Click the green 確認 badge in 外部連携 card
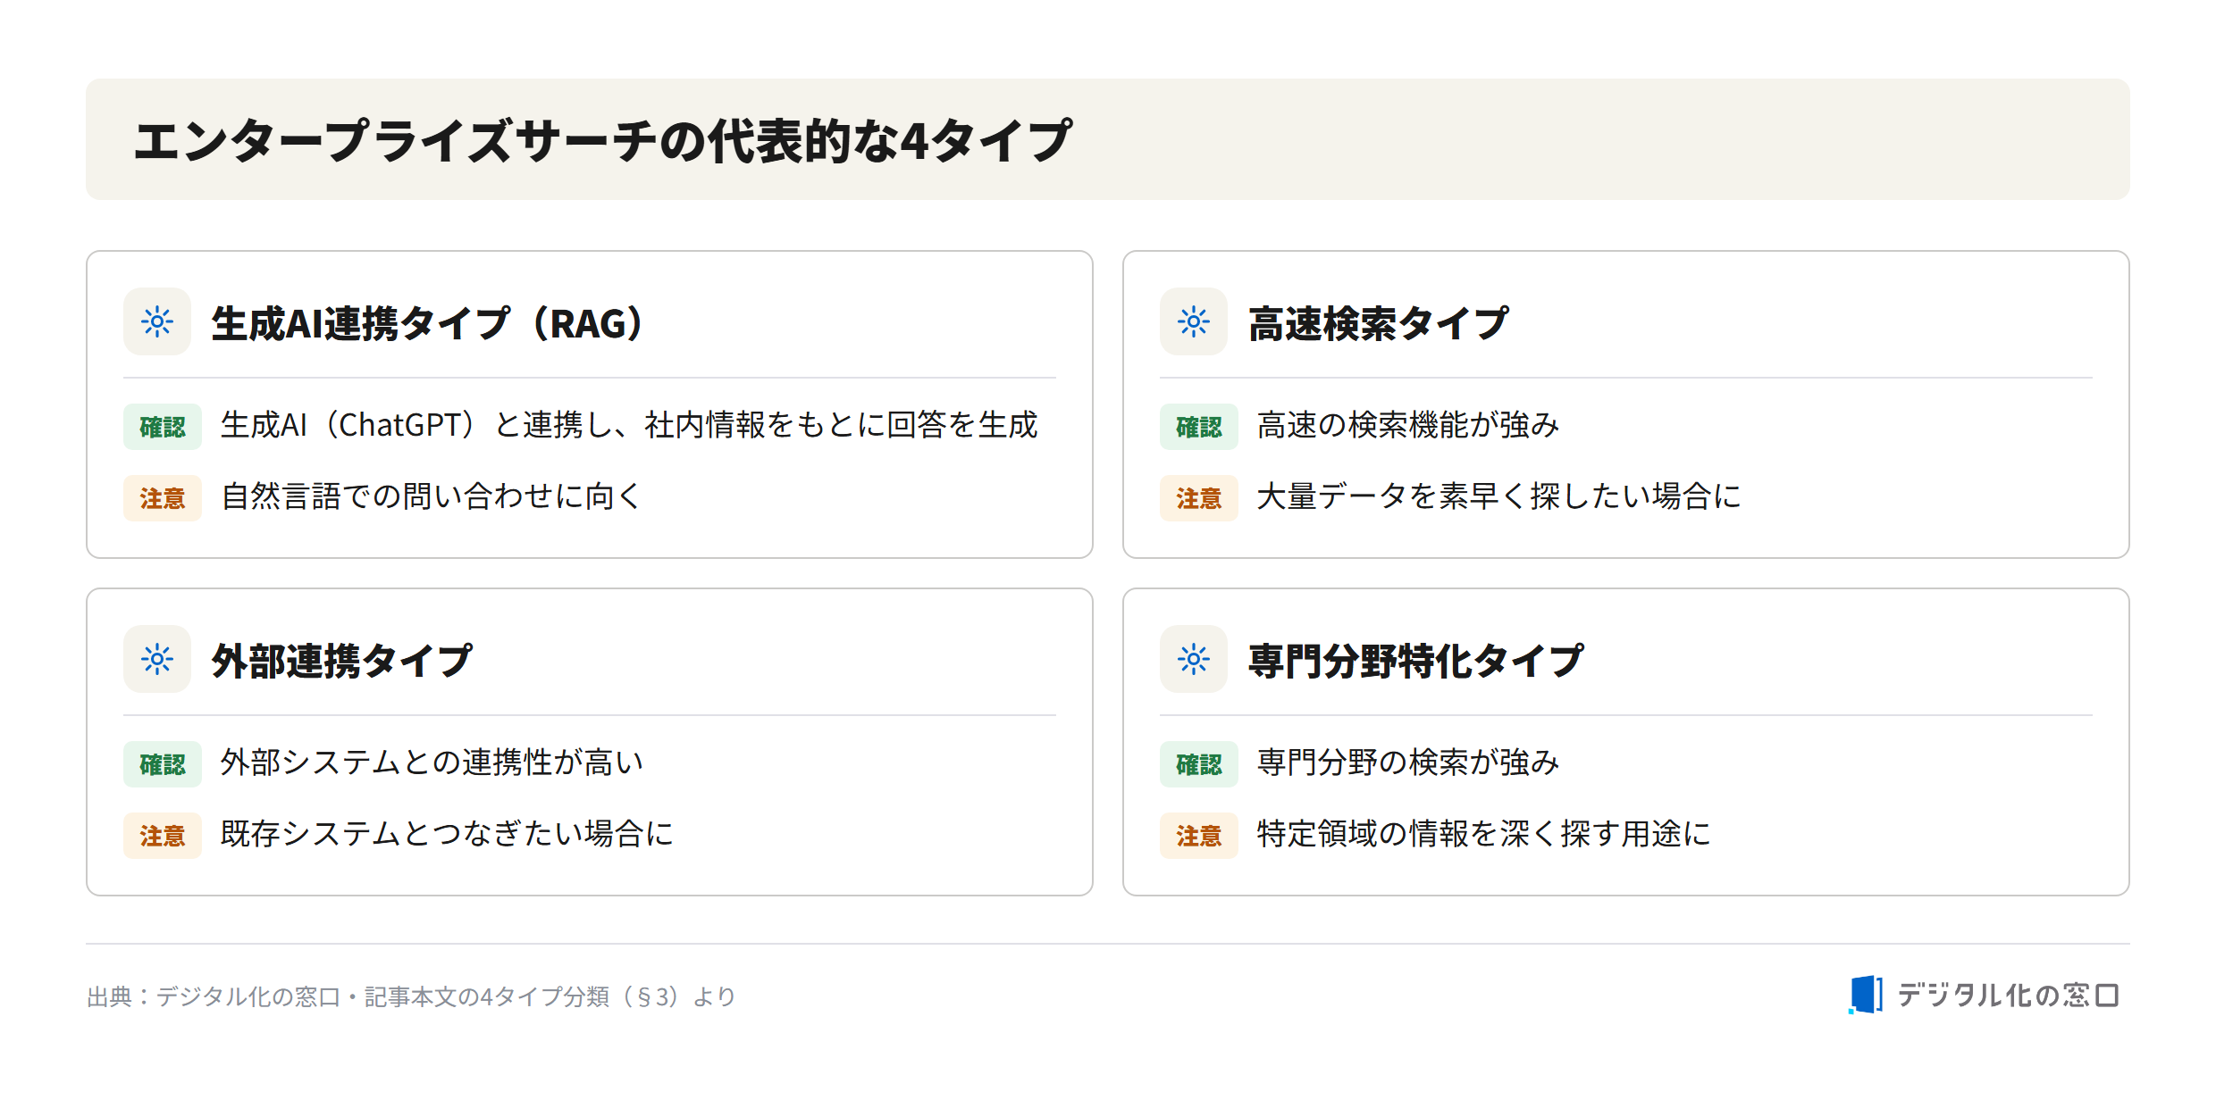Viewport: 2216px width, 1100px height. pos(163,764)
